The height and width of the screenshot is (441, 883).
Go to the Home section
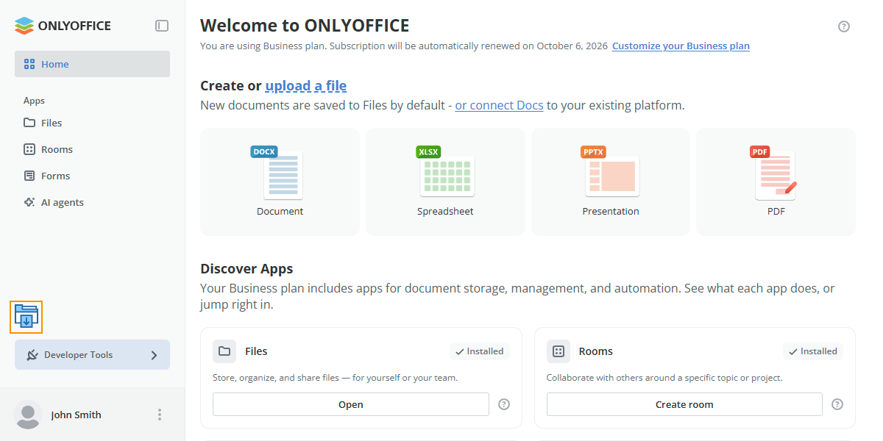(x=92, y=64)
